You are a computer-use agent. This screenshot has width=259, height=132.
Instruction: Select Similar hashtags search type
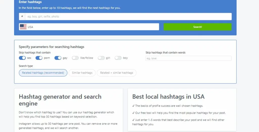point(82,73)
